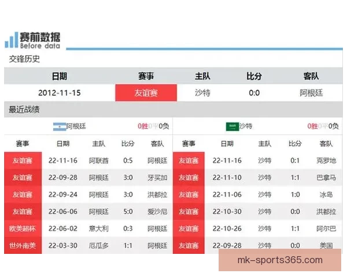The height and width of the screenshot is (277, 347).
Task: Click the away team 美国
Action: (x=326, y=246)
